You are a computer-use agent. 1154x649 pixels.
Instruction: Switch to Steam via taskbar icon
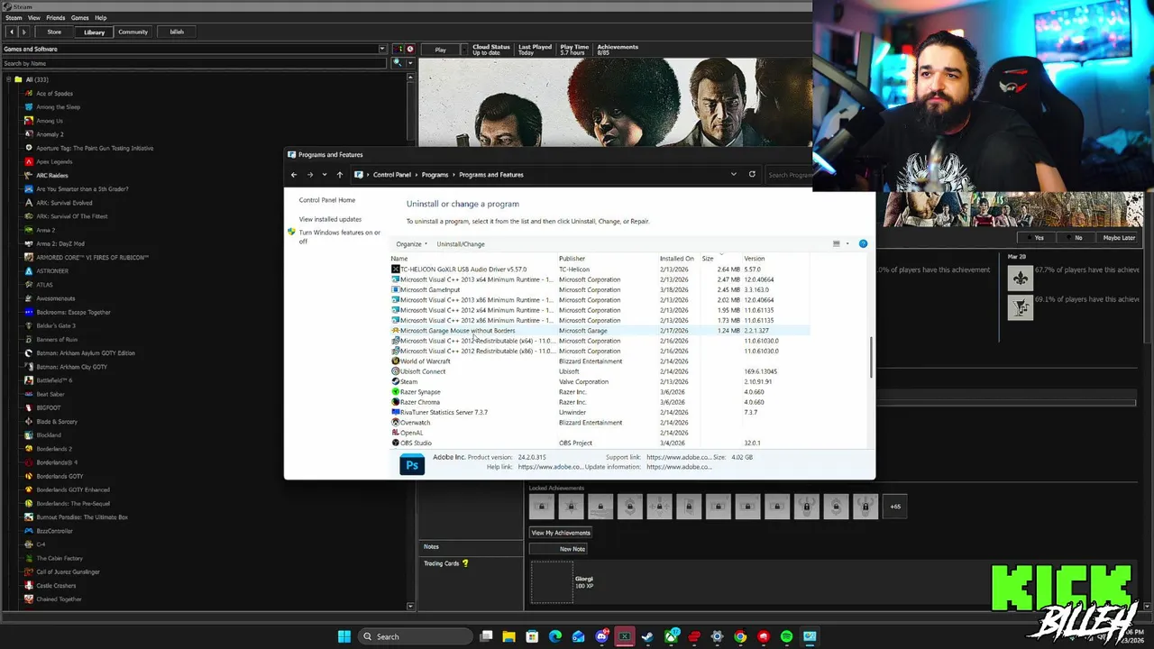coord(647,636)
